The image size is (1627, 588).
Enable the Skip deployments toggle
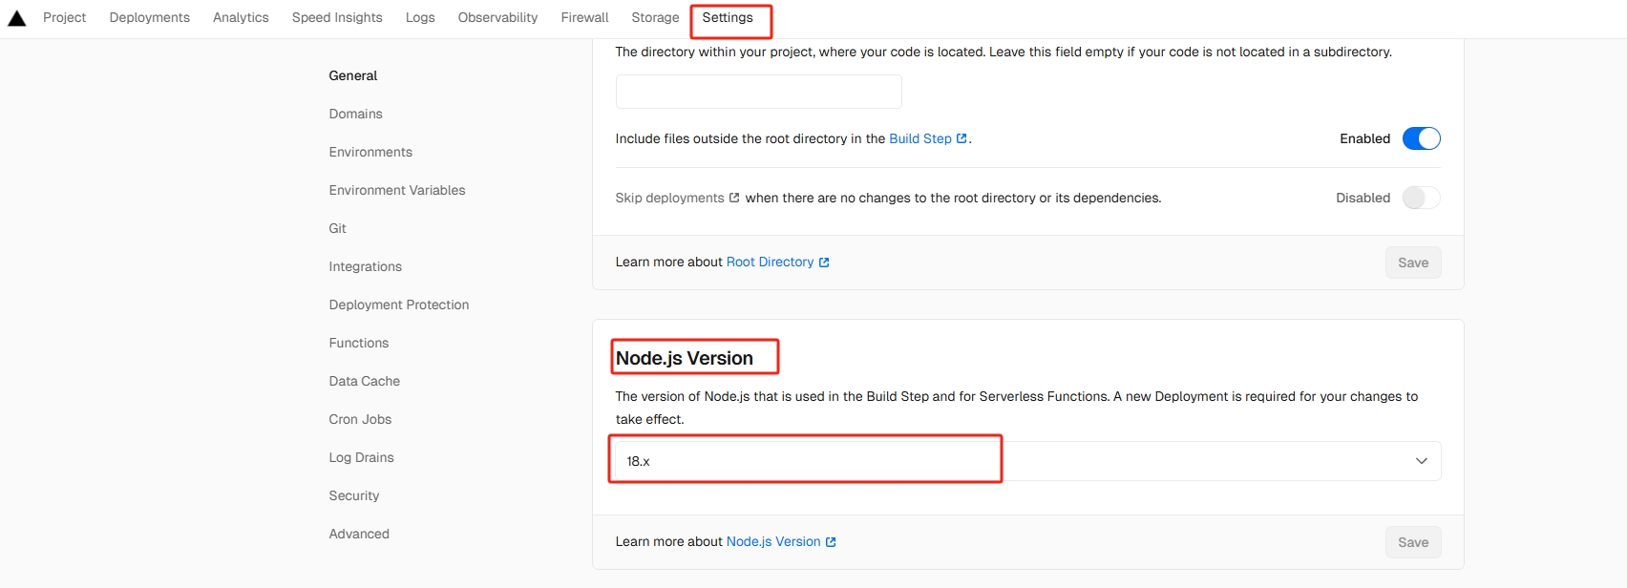[x=1421, y=198]
